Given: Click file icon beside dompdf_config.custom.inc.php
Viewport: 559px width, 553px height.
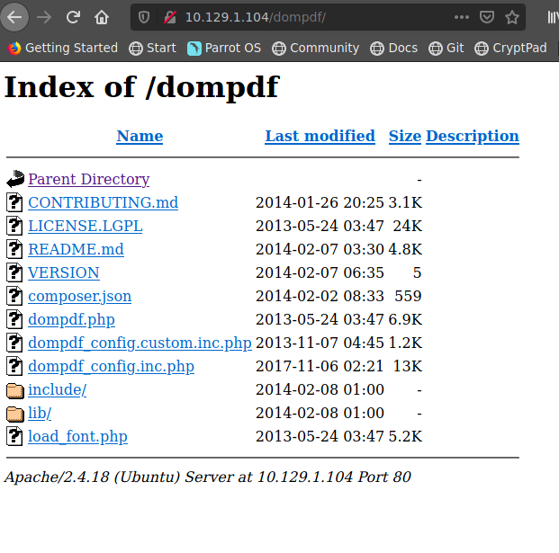Looking at the screenshot, I should 14,343.
